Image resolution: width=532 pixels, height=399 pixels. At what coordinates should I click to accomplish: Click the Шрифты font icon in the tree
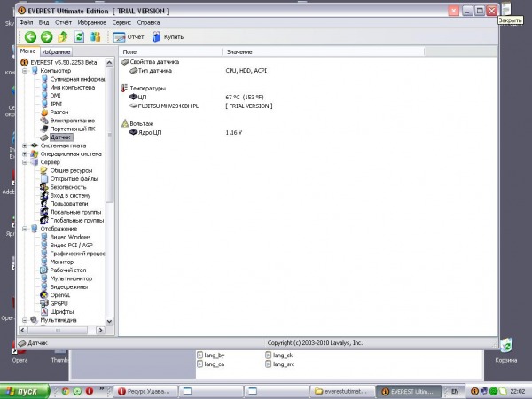(x=44, y=312)
